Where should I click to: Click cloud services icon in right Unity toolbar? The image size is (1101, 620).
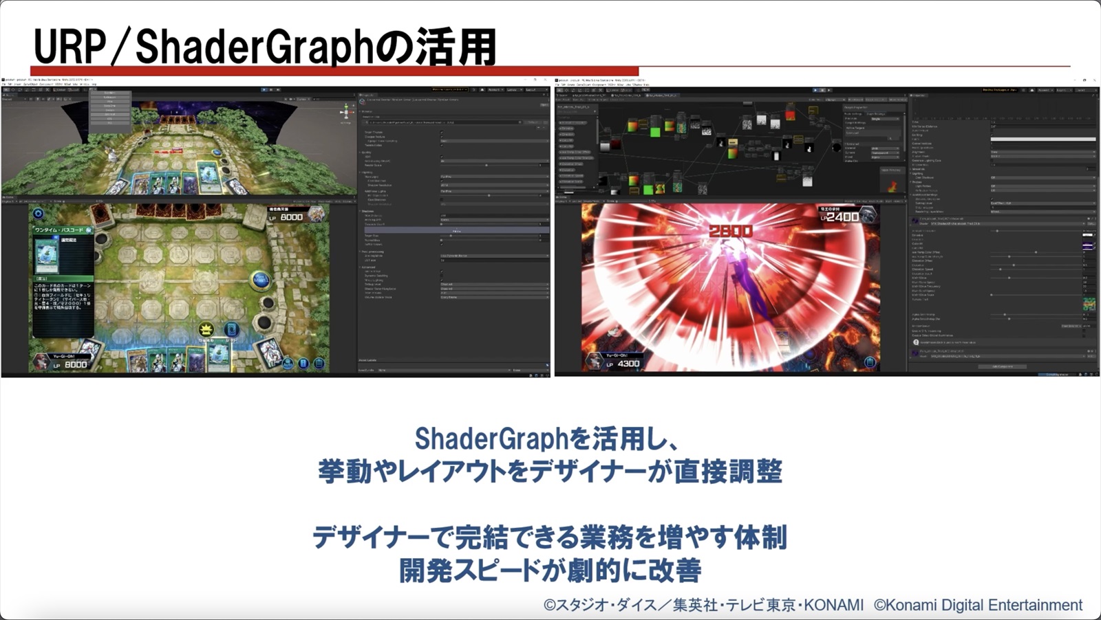[1032, 90]
